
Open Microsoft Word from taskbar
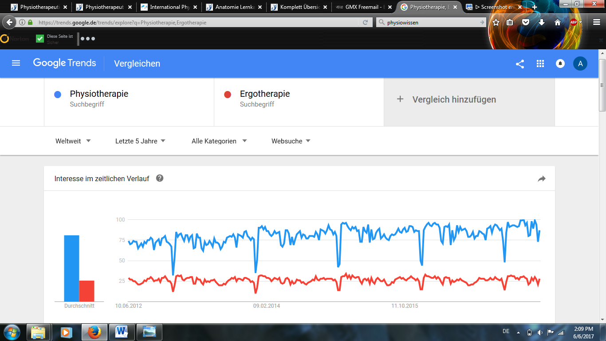point(122,332)
